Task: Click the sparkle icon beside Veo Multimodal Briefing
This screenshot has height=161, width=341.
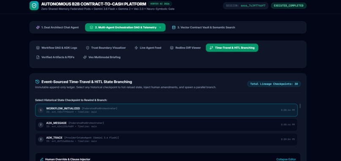Action: pyautogui.click(x=85, y=57)
